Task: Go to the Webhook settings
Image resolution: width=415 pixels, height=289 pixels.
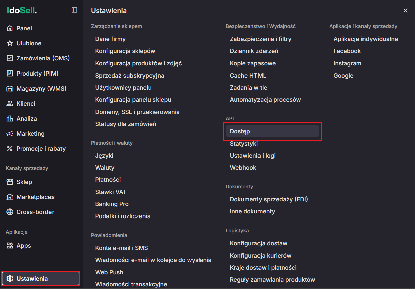Action: pos(243,168)
